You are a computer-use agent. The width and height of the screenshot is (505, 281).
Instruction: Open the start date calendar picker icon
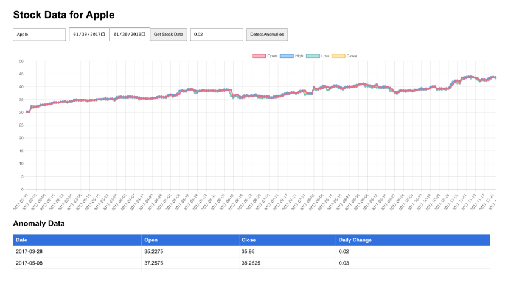(x=103, y=35)
